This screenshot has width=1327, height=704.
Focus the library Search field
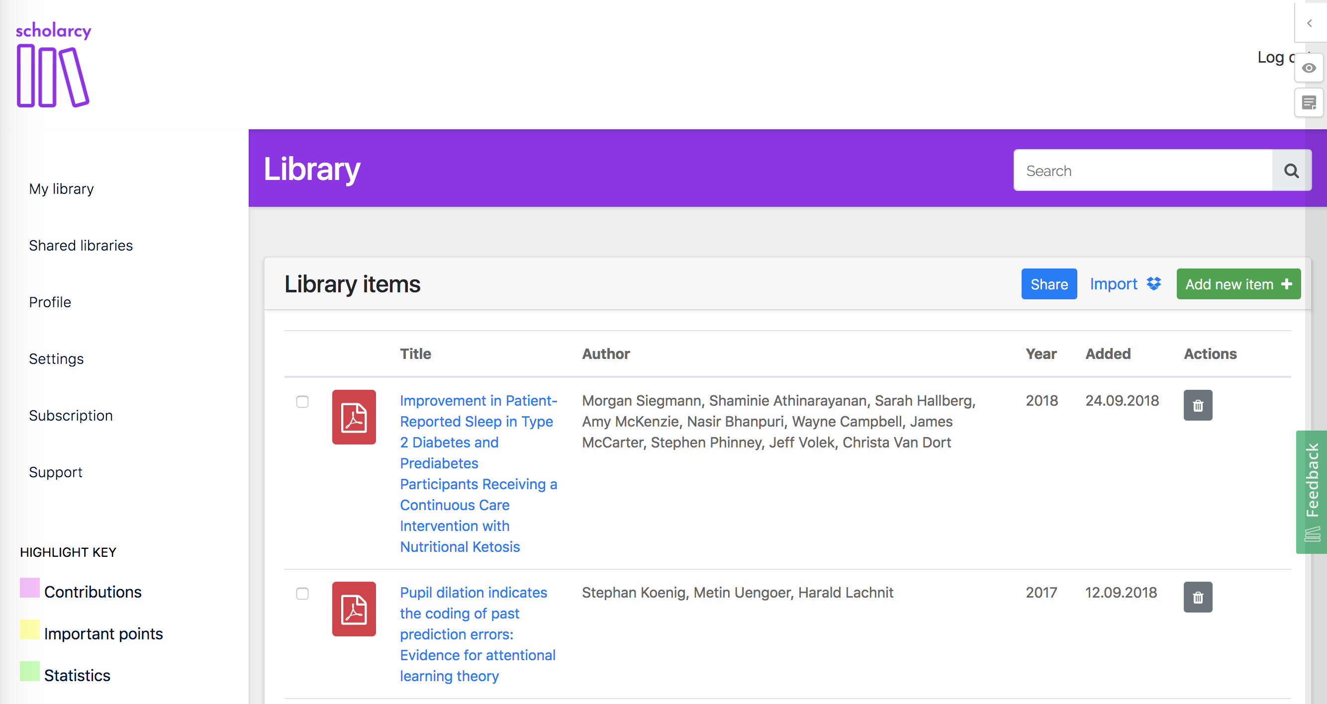[x=1142, y=171]
